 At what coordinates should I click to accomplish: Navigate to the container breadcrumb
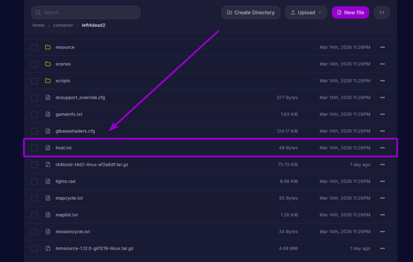tap(63, 25)
